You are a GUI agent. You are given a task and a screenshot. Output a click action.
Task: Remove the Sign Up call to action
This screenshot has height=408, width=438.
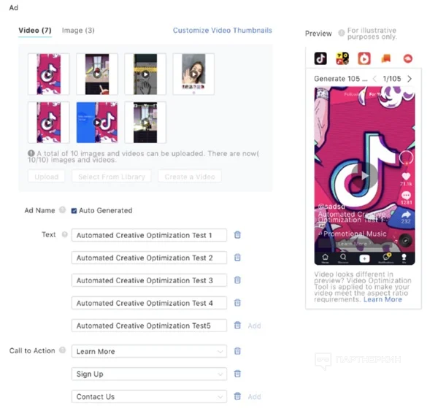click(x=237, y=374)
